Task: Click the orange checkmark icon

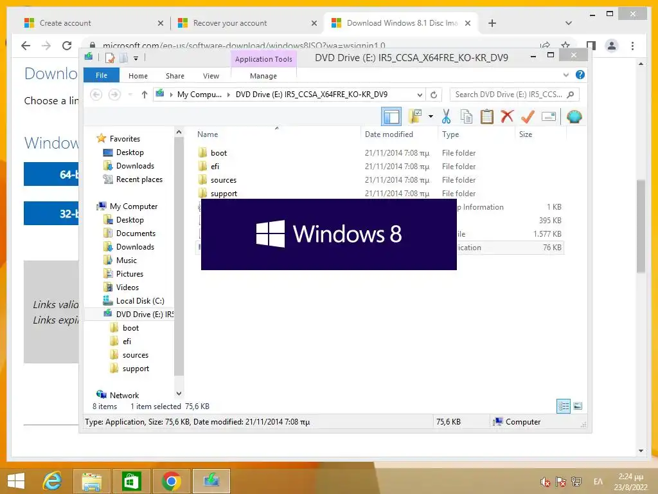Action: (528, 116)
